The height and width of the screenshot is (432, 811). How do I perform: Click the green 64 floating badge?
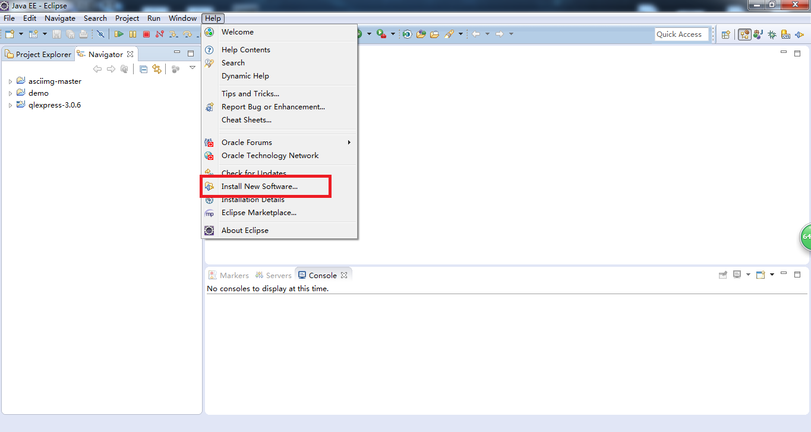[x=805, y=237]
